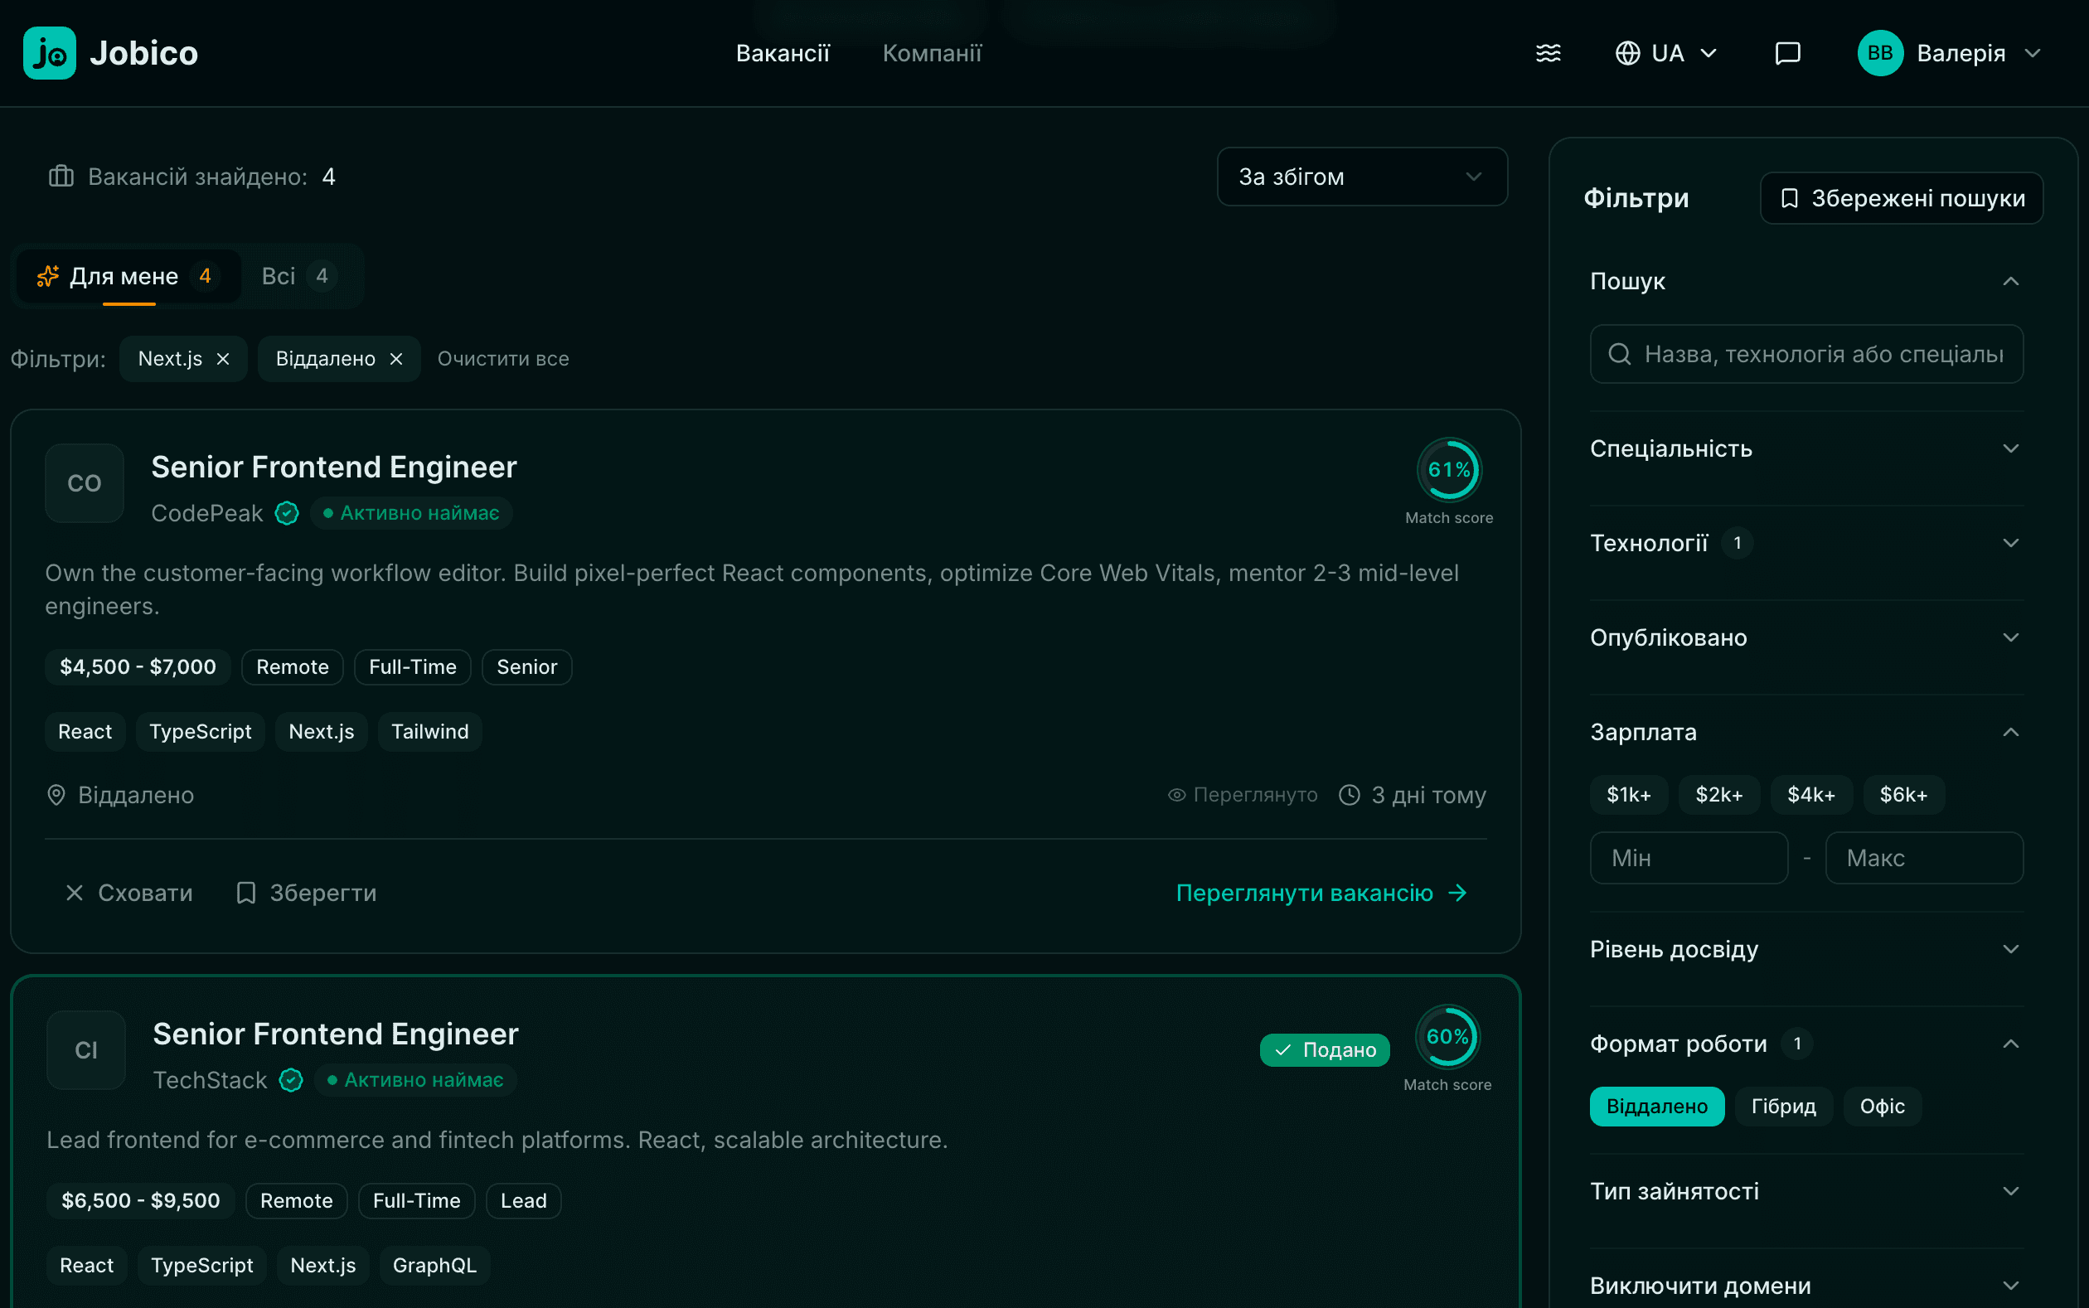Screen dimensions: 2089x1308
Task: Toggle the Гібрид work format chip
Action: tap(1784, 1107)
